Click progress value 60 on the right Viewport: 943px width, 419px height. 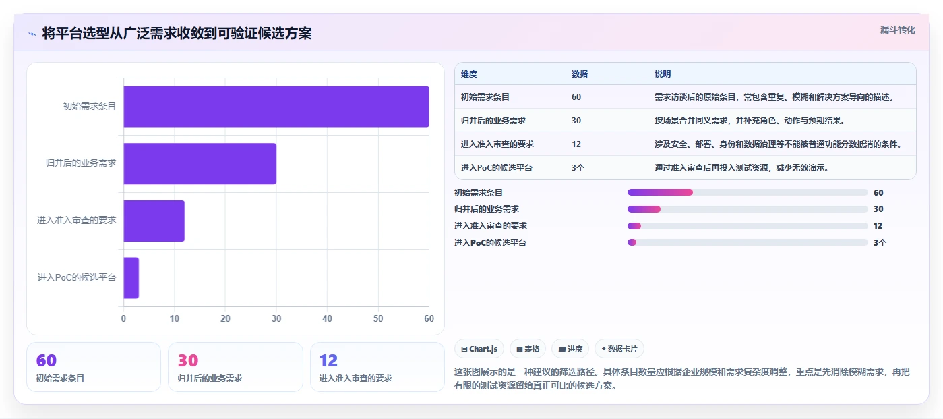[878, 192]
